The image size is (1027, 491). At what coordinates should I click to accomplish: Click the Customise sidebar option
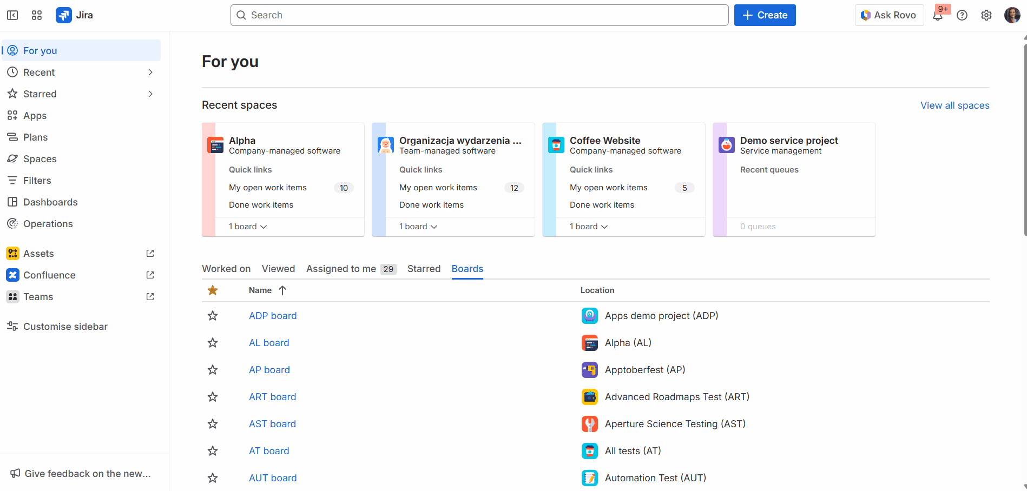[81, 326]
